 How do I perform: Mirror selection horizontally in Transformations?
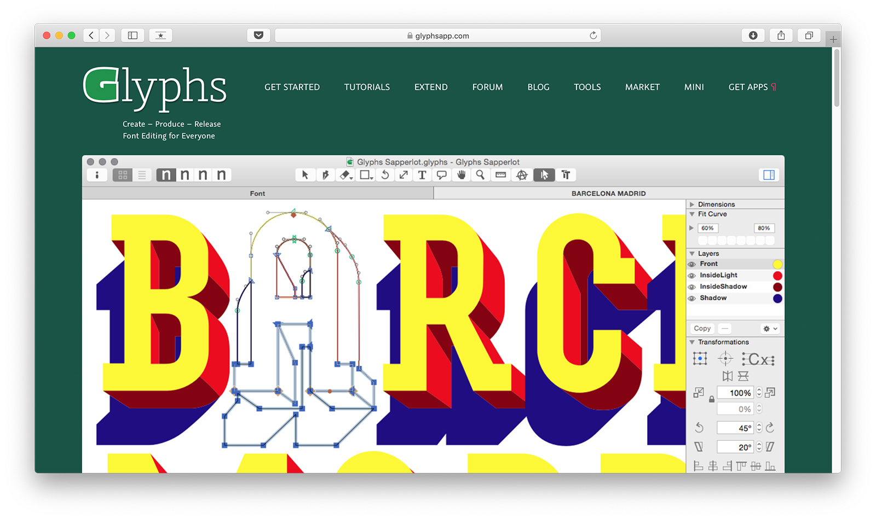click(x=728, y=376)
